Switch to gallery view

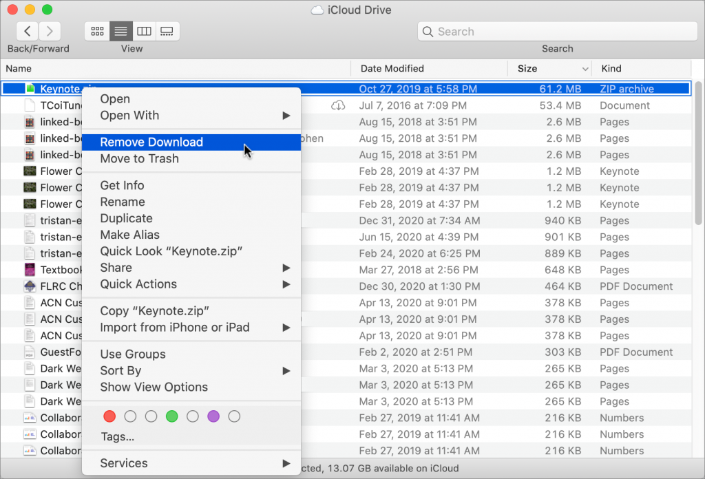[167, 31]
